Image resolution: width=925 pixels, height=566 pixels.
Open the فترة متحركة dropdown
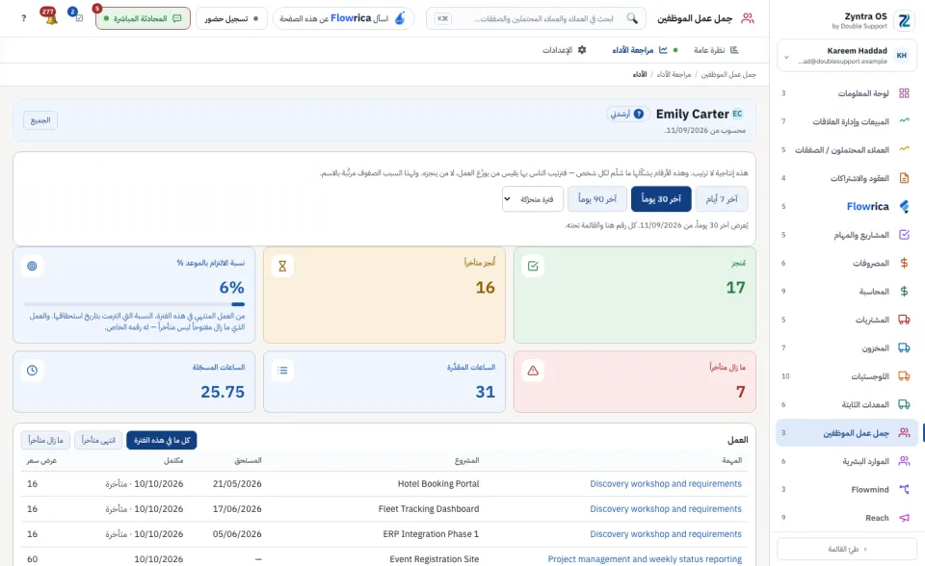coord(533,199)
